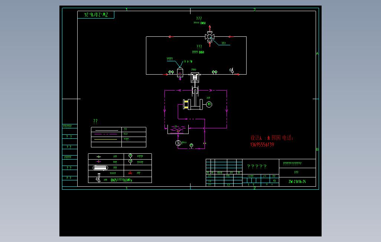Select the cyan leader label above the filter
Viewport: 381px width, 242px height.
tap(170, 59)
